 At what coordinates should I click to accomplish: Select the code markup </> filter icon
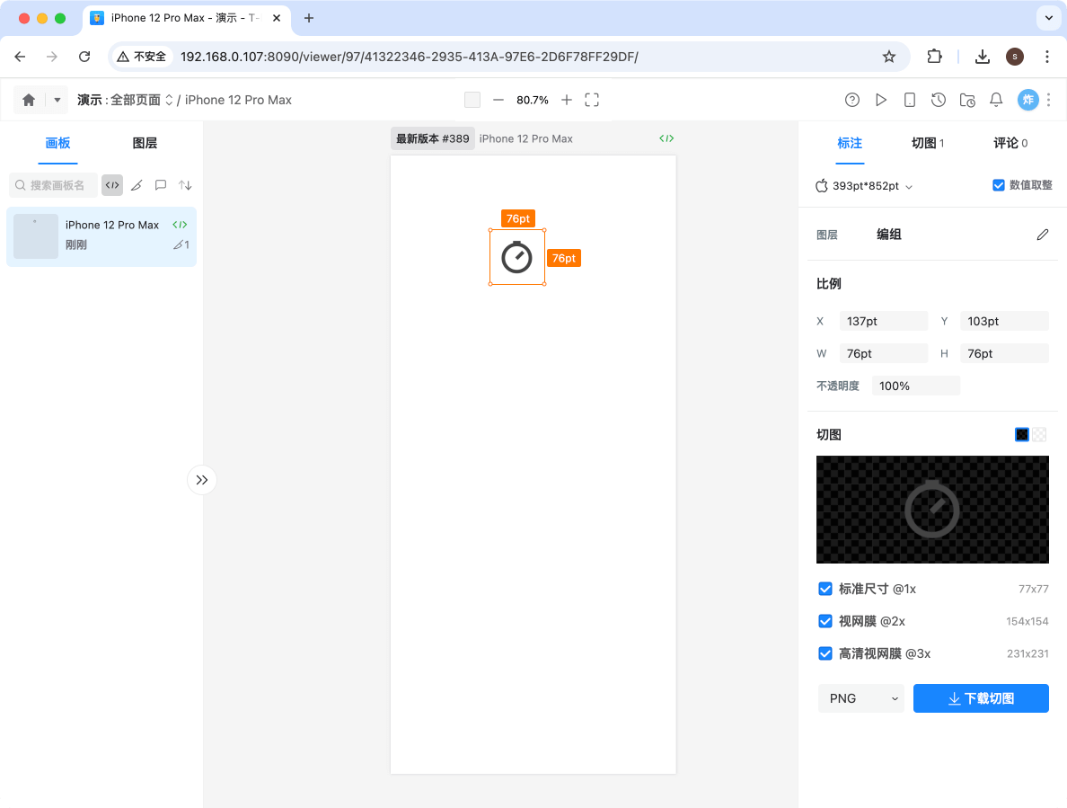[x=111, y=184]
